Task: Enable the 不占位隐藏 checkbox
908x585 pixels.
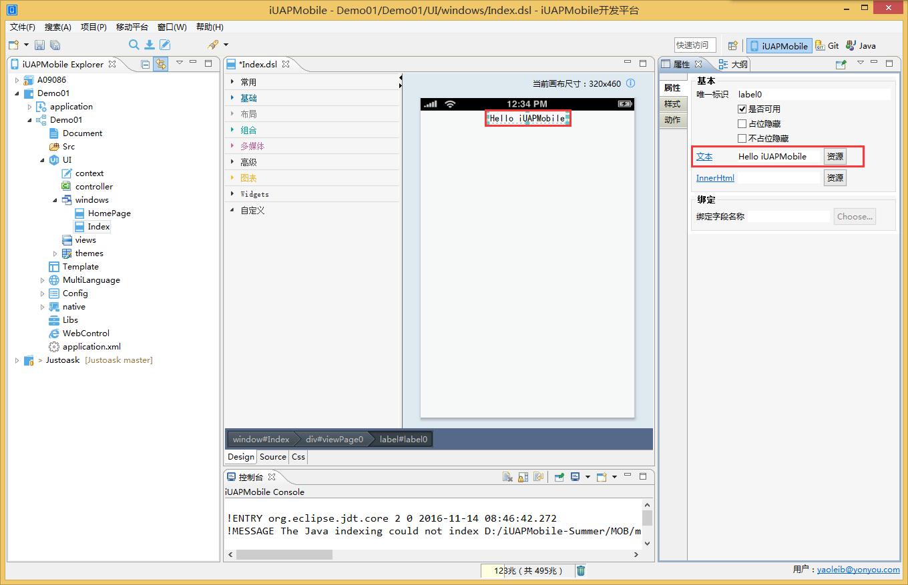Action: coord(742,138)
